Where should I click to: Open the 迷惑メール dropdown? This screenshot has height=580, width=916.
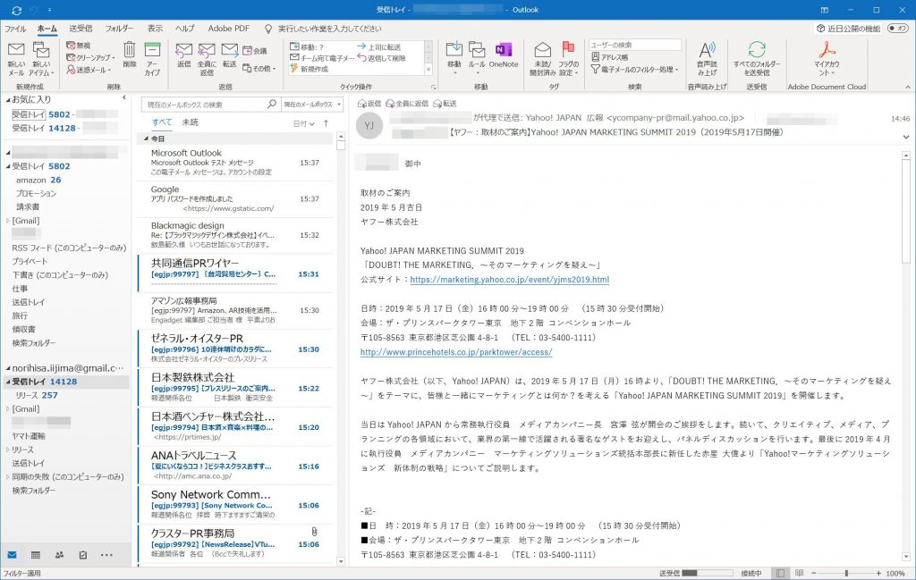point(89,70)
